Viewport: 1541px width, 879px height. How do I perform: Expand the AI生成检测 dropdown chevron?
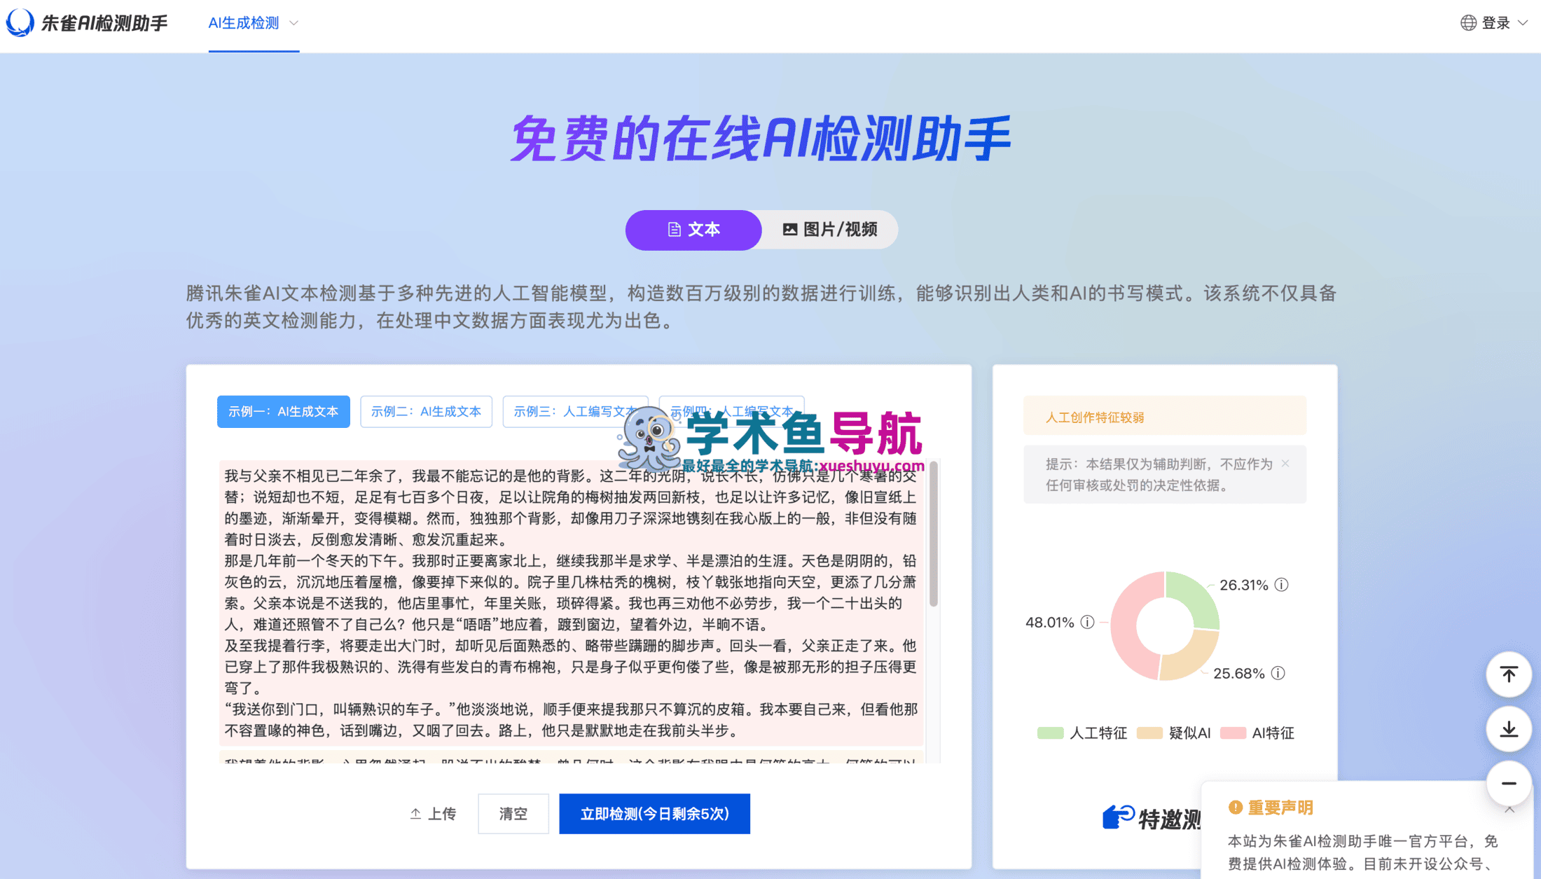tap(294, 23)
